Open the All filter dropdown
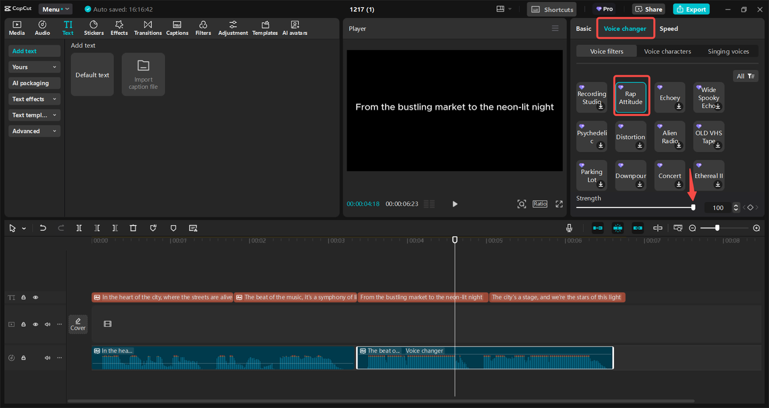769x408 pixels. (746, 76)
